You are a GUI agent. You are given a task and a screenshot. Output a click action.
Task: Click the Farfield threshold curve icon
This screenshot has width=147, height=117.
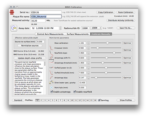pos(51,73)
